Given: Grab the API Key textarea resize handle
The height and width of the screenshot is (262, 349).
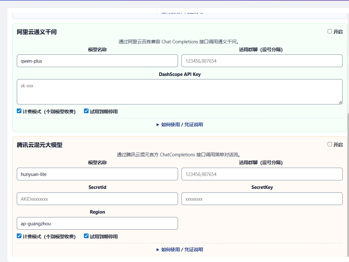Looking at the screenshot, I should point(340,102).
